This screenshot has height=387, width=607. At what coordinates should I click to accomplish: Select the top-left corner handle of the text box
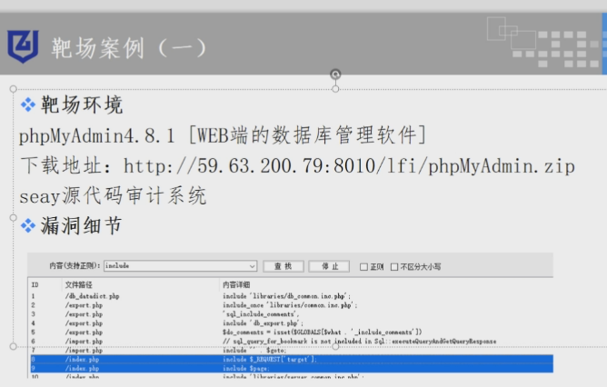(13, 89)
